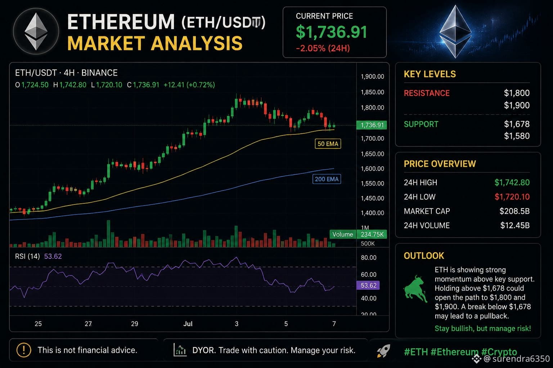Click the 80.00 RSI axis label
This screenshot has height=368, width=553.
point(368,258)
